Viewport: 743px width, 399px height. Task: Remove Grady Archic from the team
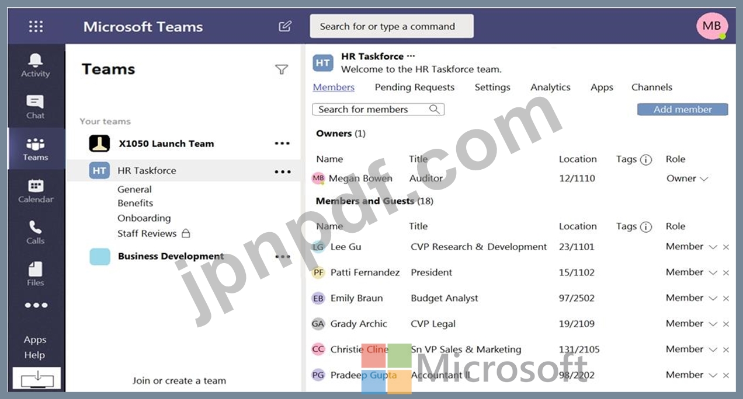726,324
